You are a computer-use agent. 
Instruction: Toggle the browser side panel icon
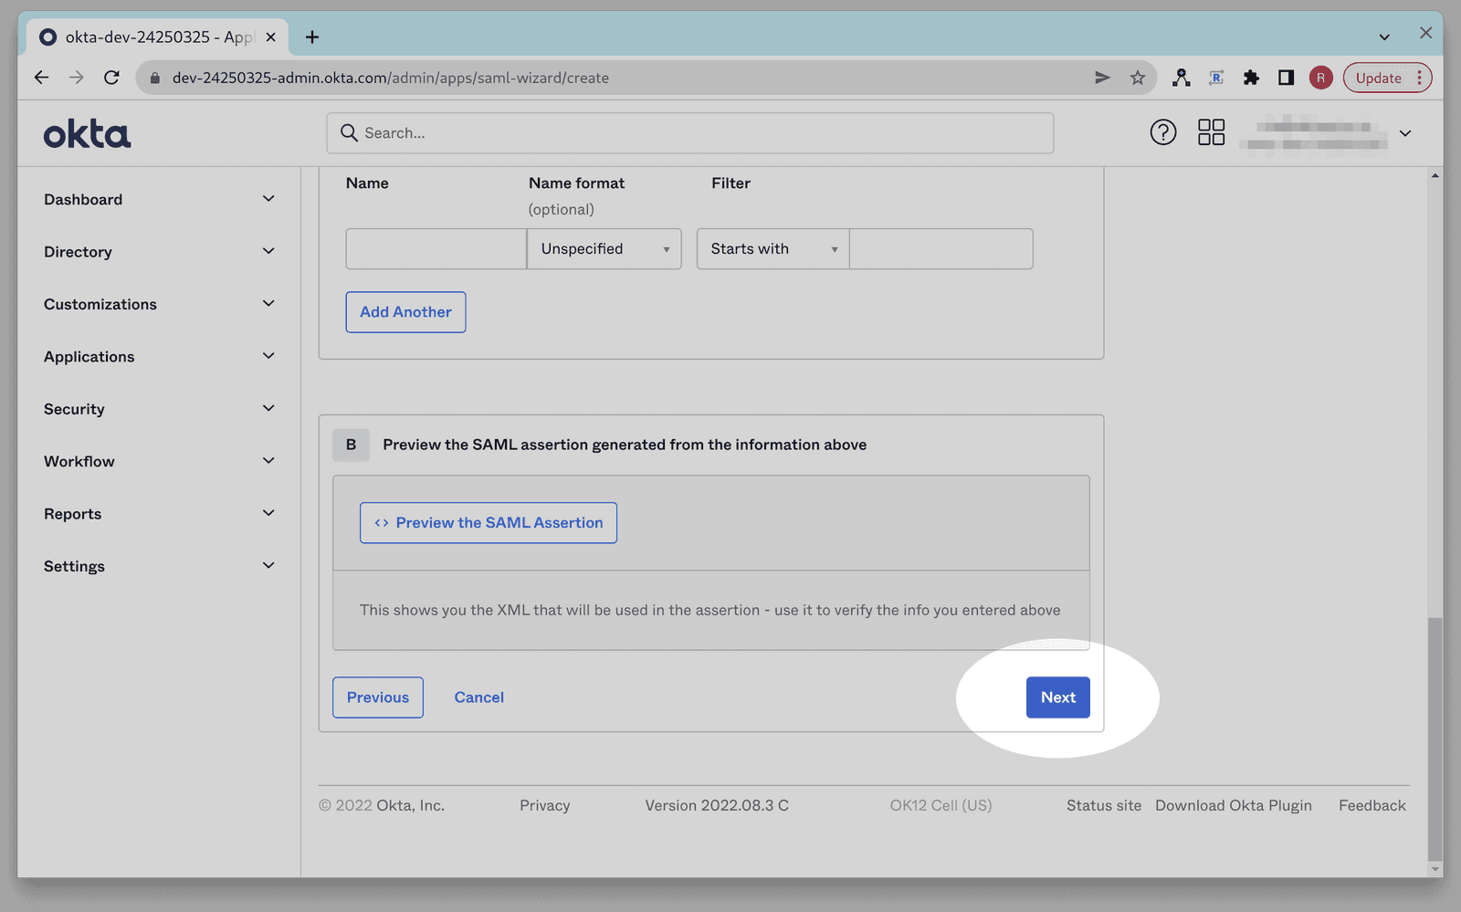1286,78
